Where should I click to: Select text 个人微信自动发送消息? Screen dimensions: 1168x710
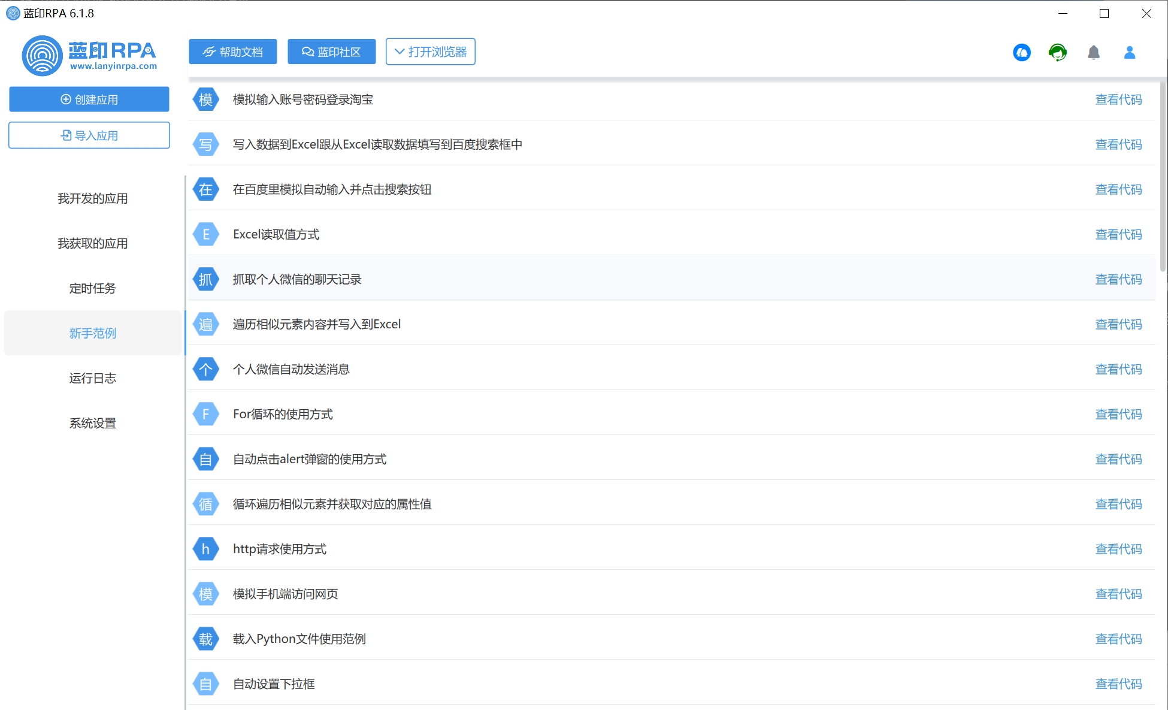291,369
